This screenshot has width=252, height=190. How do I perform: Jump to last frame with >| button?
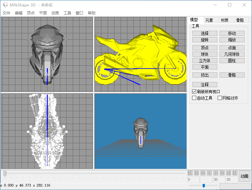pos(228,173)
